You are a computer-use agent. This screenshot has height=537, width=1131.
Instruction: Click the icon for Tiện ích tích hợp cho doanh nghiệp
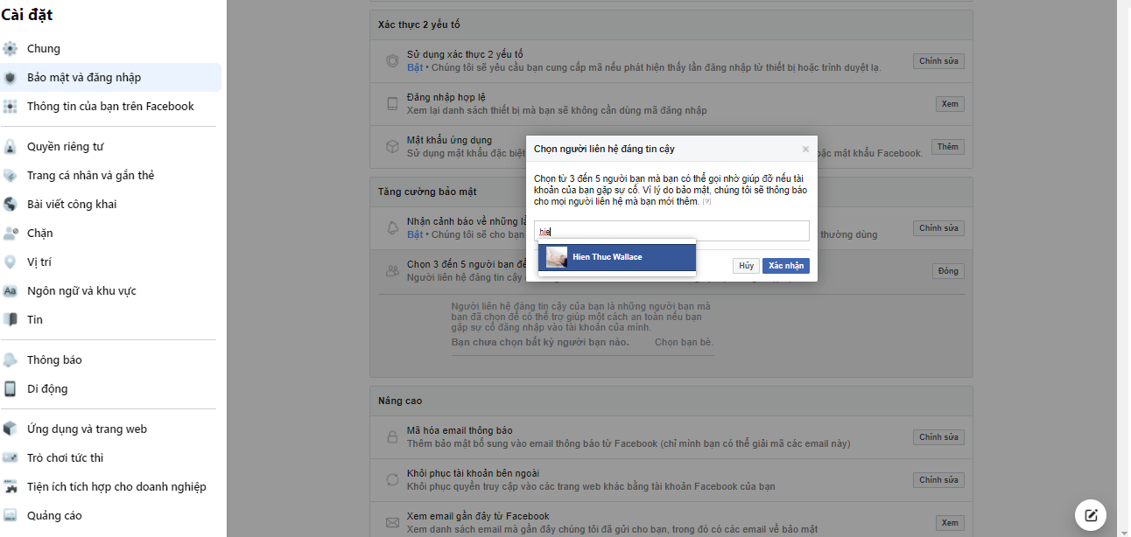[10, 487]
